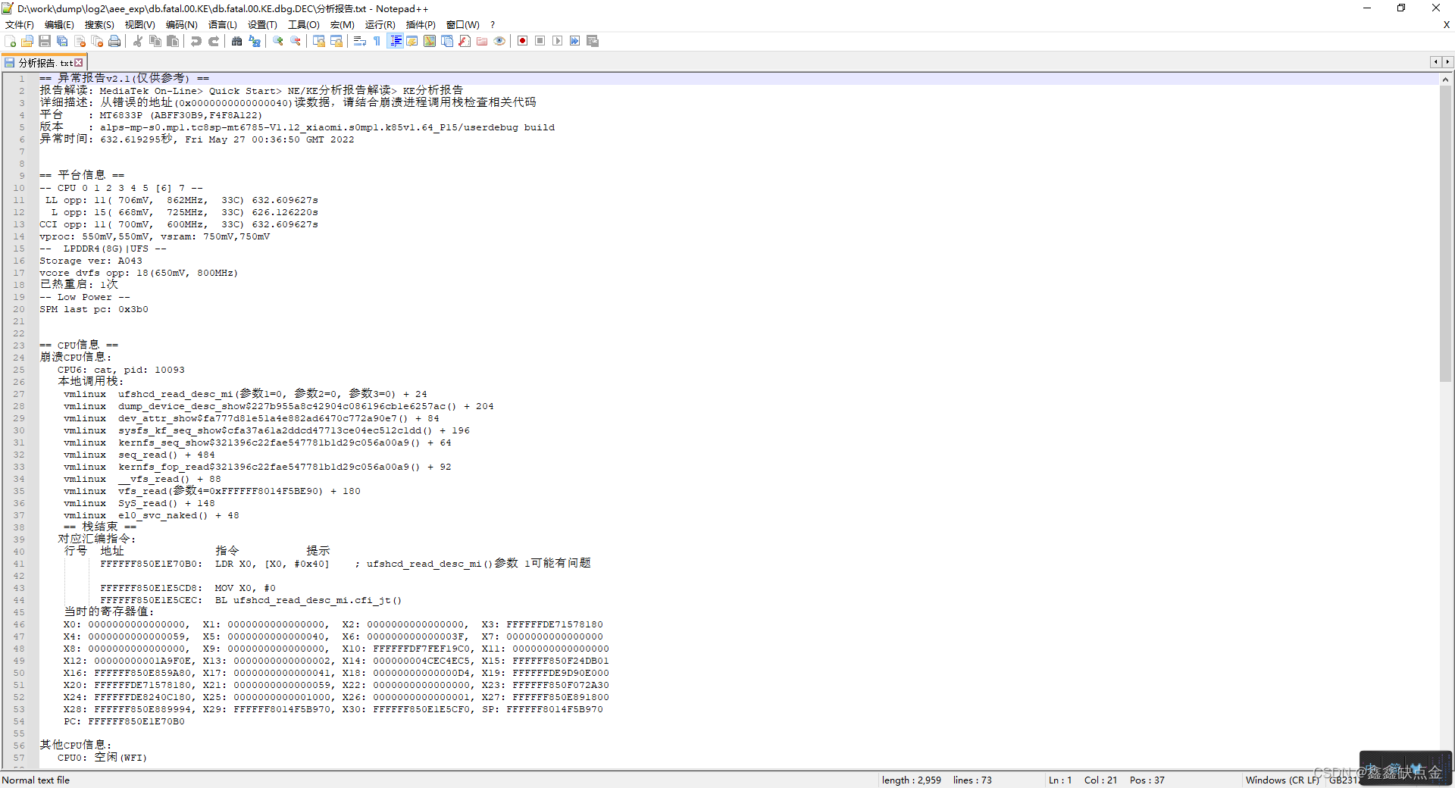Disable the indentation guide display
Viewport: 1455px width, 788px height.
click(395, 41)
